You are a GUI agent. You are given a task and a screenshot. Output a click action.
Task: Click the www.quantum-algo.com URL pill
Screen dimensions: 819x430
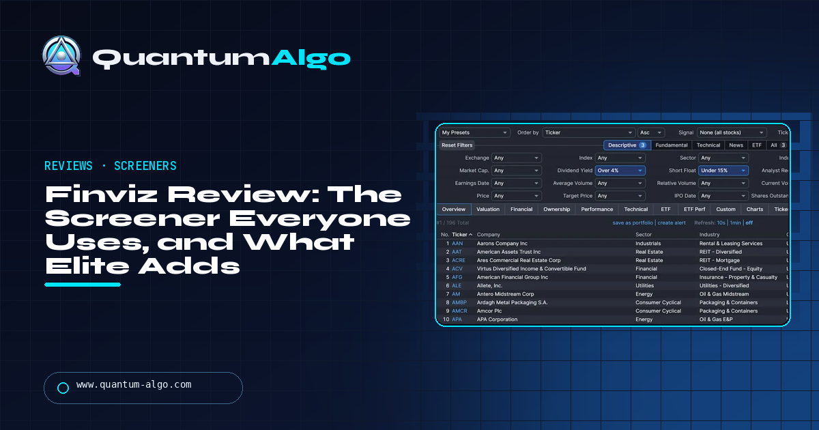(143, 388)
